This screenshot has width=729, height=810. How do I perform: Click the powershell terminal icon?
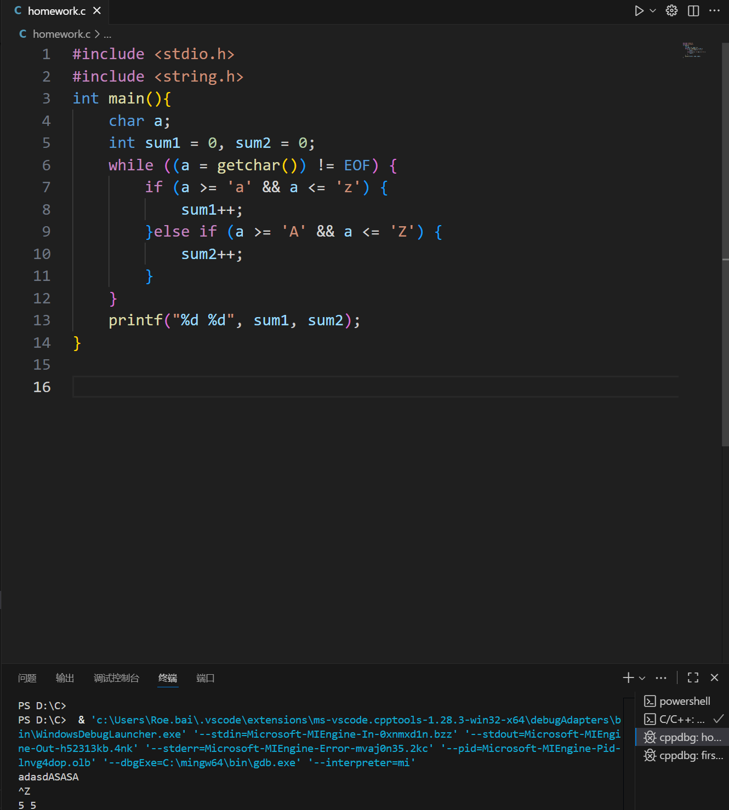click(x=650, y=701)
